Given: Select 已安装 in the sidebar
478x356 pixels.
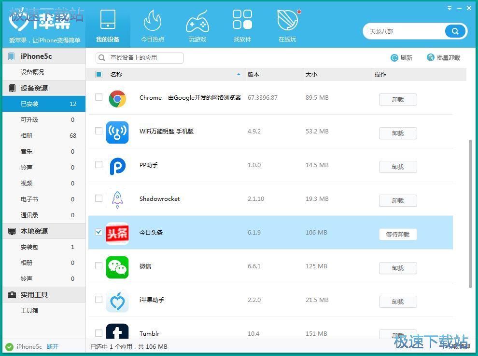Looking at the screenshot, I should 44,104.
